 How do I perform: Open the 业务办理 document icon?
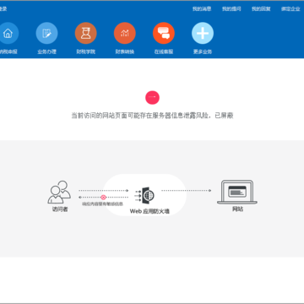coord(46,33)
